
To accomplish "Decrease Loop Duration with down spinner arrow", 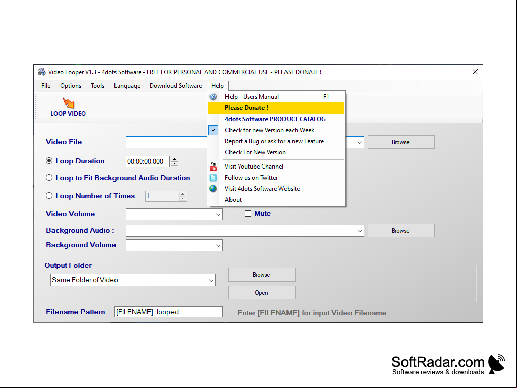I will click(175, 164).
